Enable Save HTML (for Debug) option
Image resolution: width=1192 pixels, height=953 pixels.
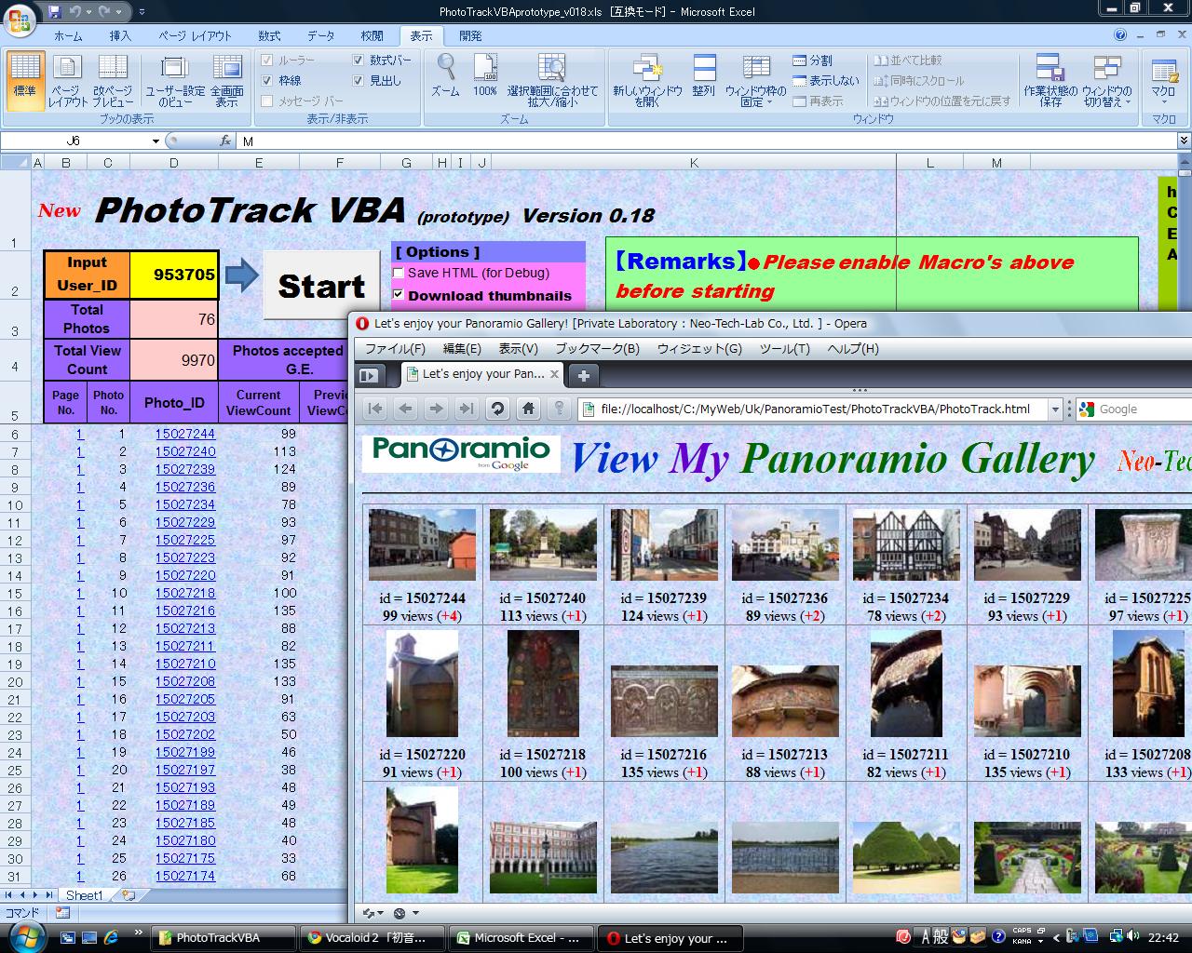[x=399, y=274]
